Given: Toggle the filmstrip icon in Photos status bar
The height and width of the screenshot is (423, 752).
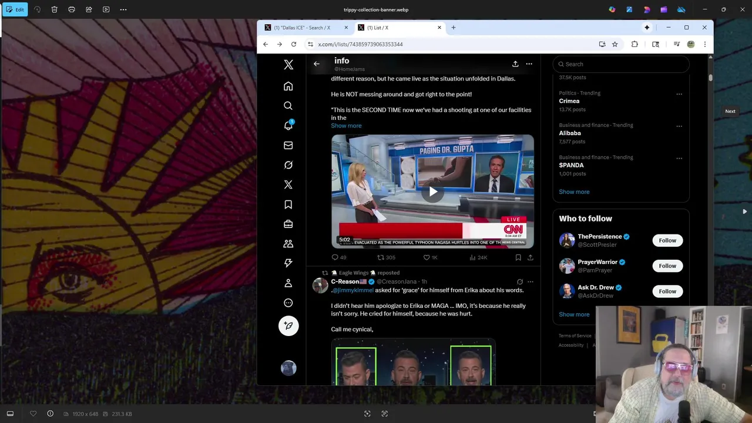Looking at the screenshot, I should click(x=10, y=414).
